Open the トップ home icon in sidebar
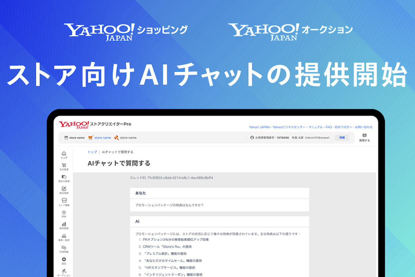 point(64,153)
